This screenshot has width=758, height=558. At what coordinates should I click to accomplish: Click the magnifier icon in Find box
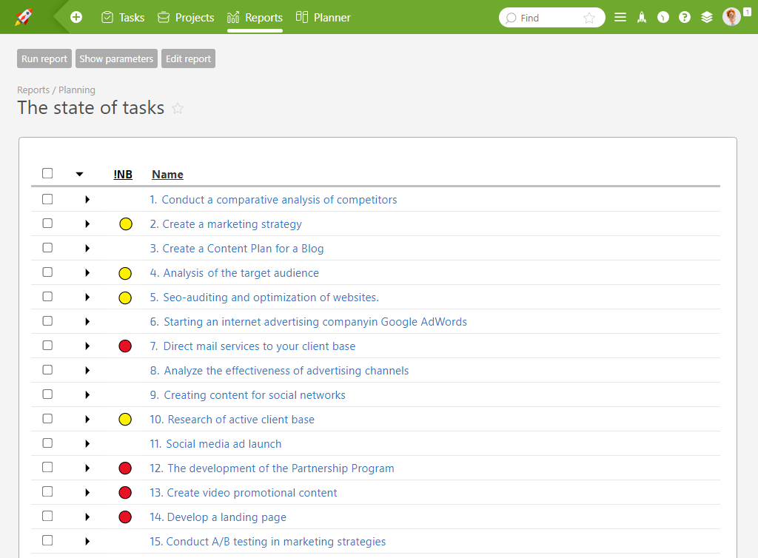point(511,18)
